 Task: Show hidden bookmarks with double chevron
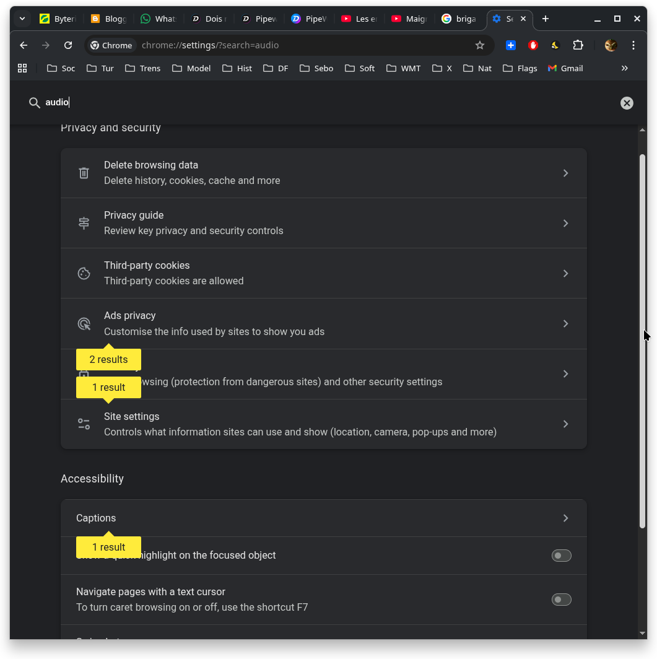624,68
